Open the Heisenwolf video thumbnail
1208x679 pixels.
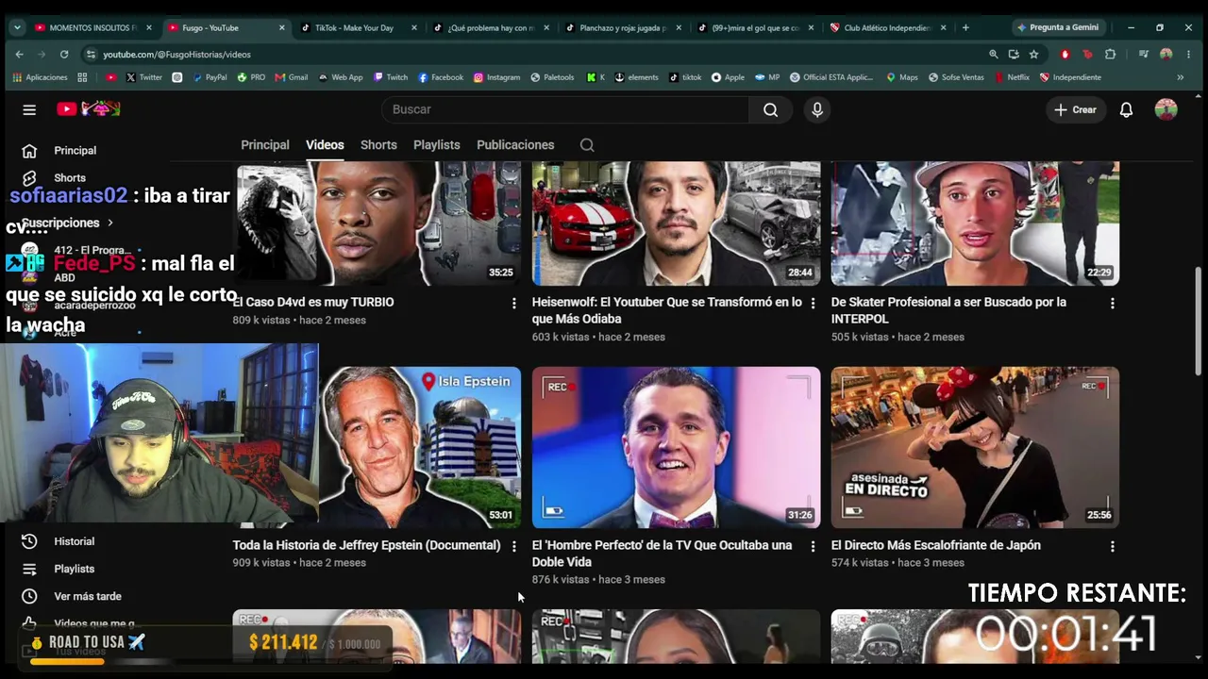[x=677, y=224]
